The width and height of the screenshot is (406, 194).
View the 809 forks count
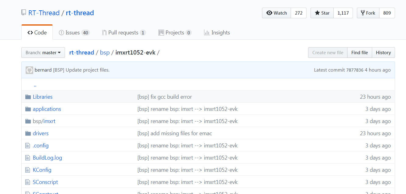pos(387,13)
